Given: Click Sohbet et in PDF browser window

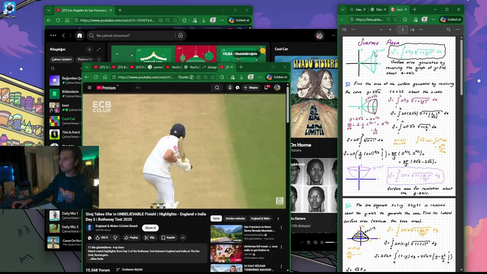Looking at the screenshot, I should 451,19.
